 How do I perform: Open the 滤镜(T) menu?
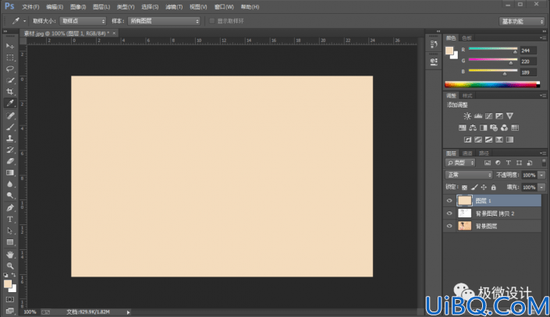click(x=174, y=7)
